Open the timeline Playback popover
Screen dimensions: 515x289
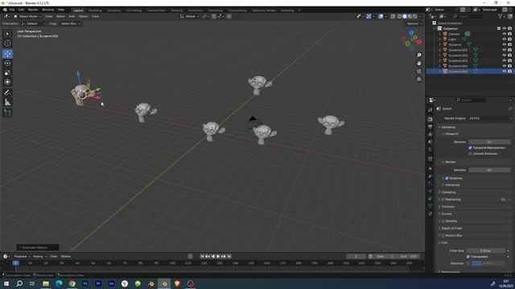[22, 257]
